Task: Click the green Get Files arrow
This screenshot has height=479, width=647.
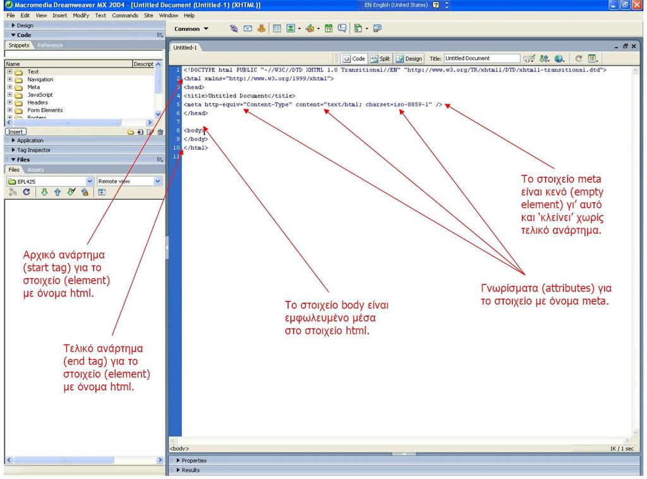Action: click(44, 192)
